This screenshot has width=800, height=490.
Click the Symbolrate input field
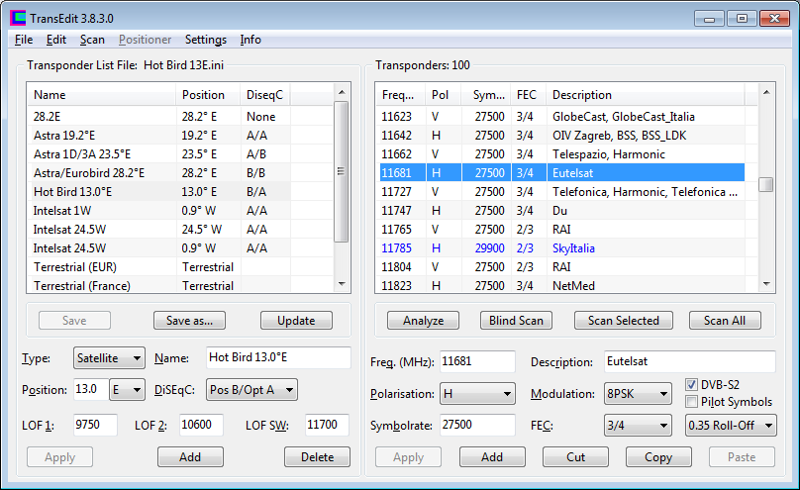click(476, 425)
